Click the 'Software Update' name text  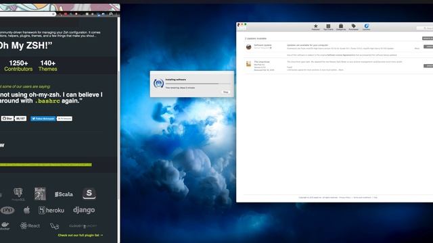(x=263, y=45)
